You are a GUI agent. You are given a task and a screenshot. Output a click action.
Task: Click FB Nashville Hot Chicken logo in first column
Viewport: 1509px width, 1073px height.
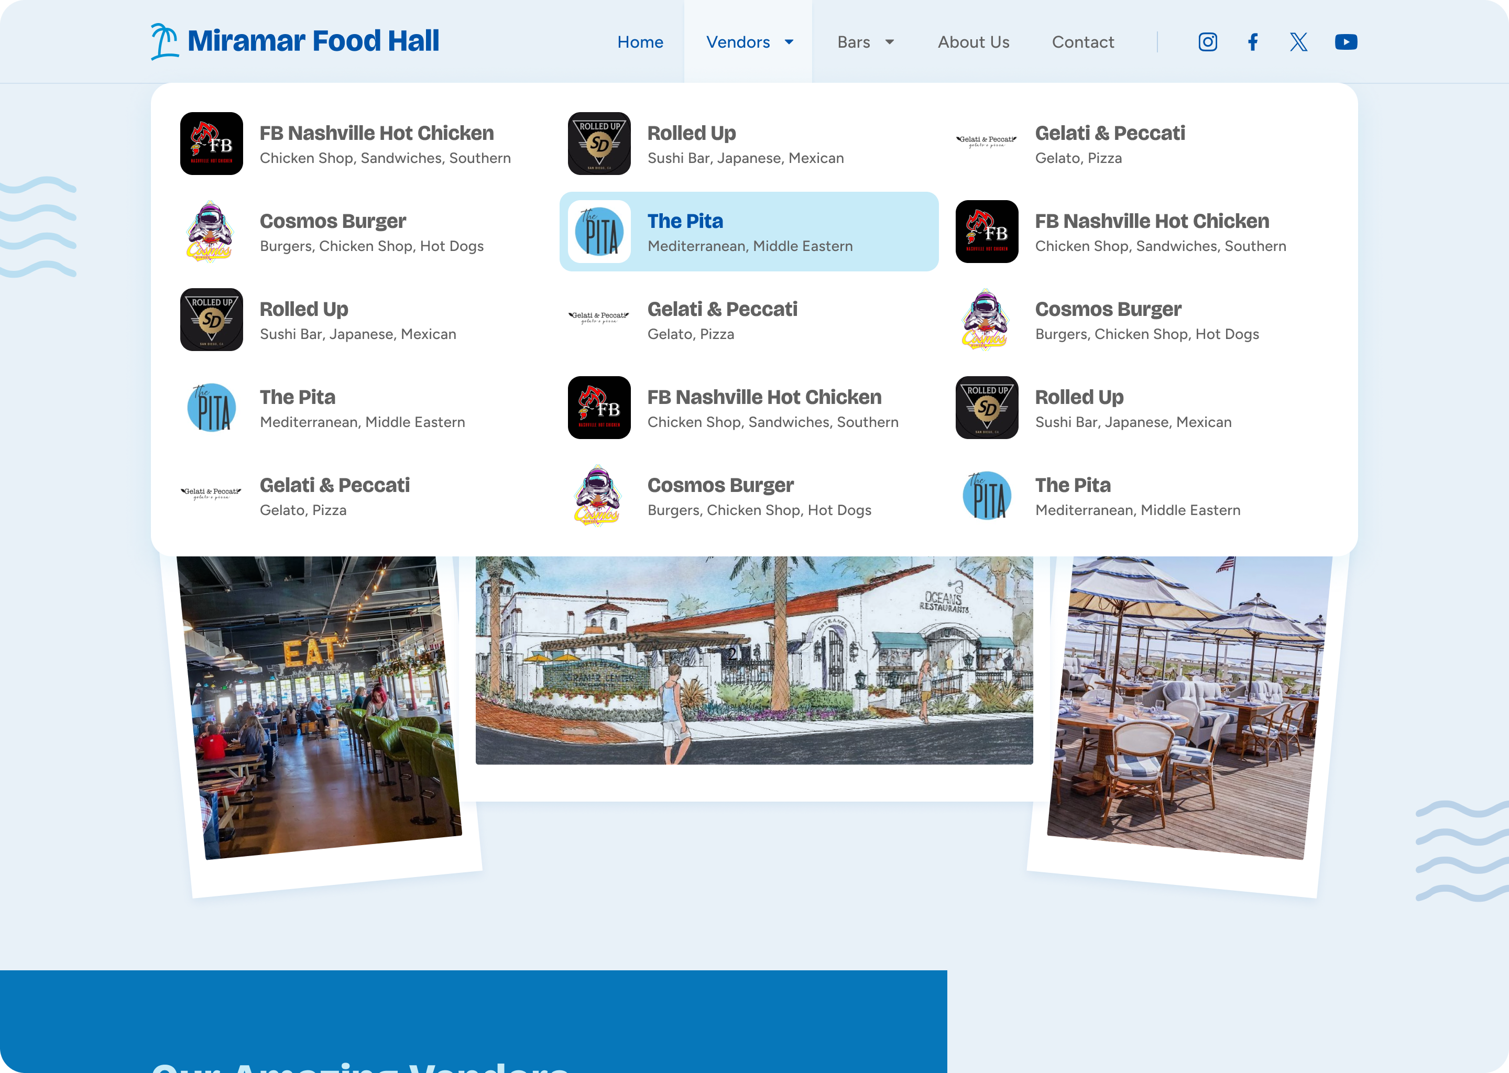click(212, 144)
